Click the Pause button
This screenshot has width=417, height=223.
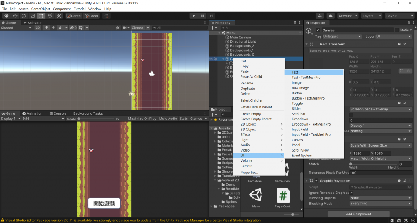point(202,16)
